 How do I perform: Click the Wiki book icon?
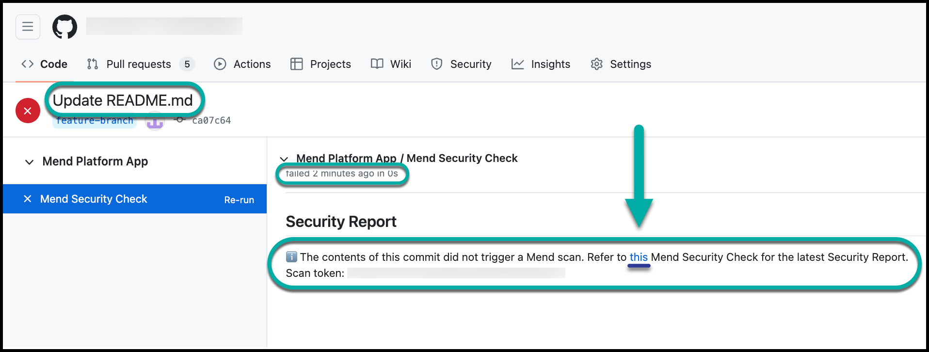377,64
